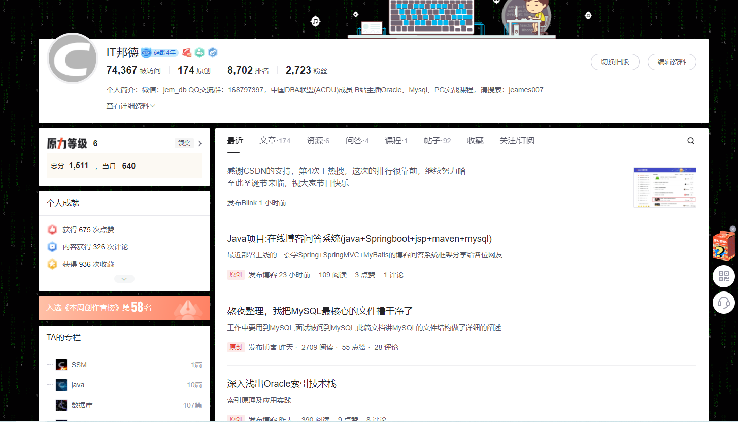
Task: Click the 2,723 粉丝 follower count
Action: pyautogui.click(x=307, y=71)
